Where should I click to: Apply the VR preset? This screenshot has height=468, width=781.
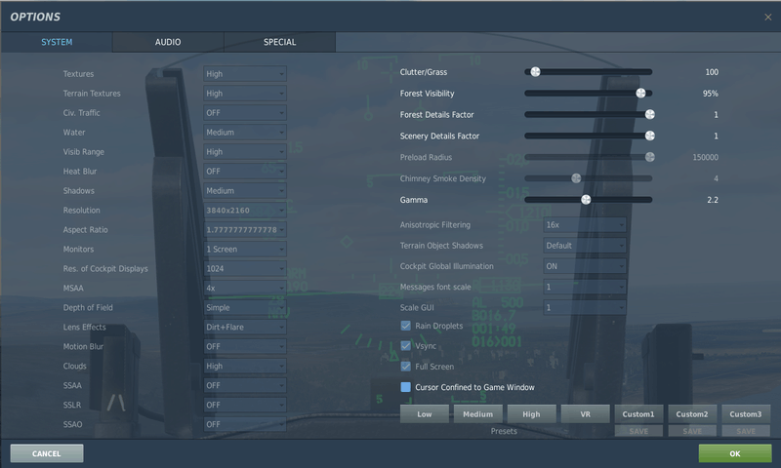(x=585, y=413)
